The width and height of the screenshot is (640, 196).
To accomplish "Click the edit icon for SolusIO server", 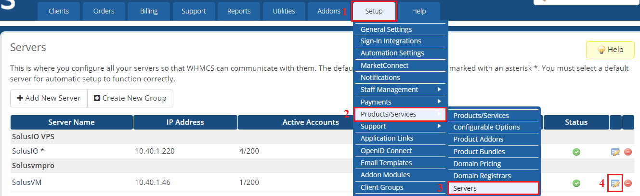I will [x=615, y=152].
